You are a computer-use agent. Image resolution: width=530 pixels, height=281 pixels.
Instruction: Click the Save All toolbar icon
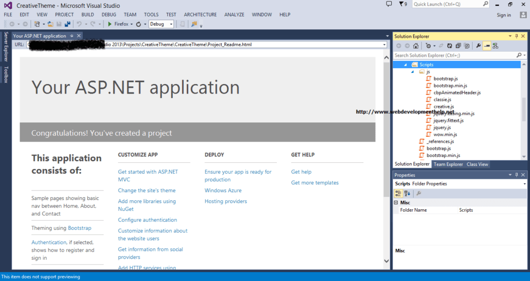(67, 24)
